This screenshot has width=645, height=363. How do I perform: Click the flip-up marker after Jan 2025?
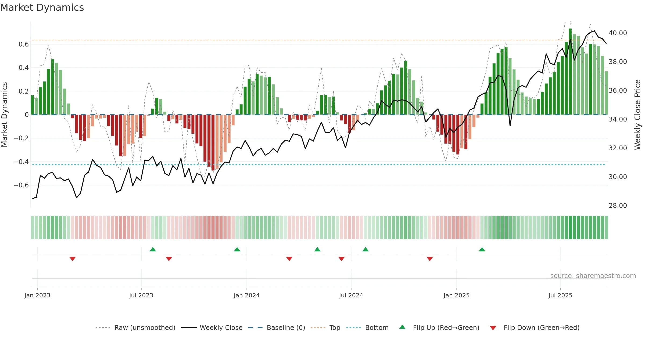[482, 249]
